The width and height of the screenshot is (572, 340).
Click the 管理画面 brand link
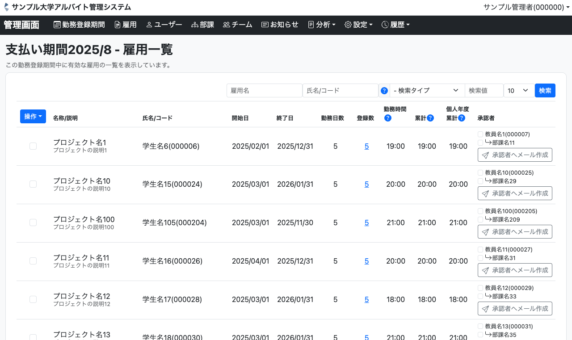pos(21,25)
